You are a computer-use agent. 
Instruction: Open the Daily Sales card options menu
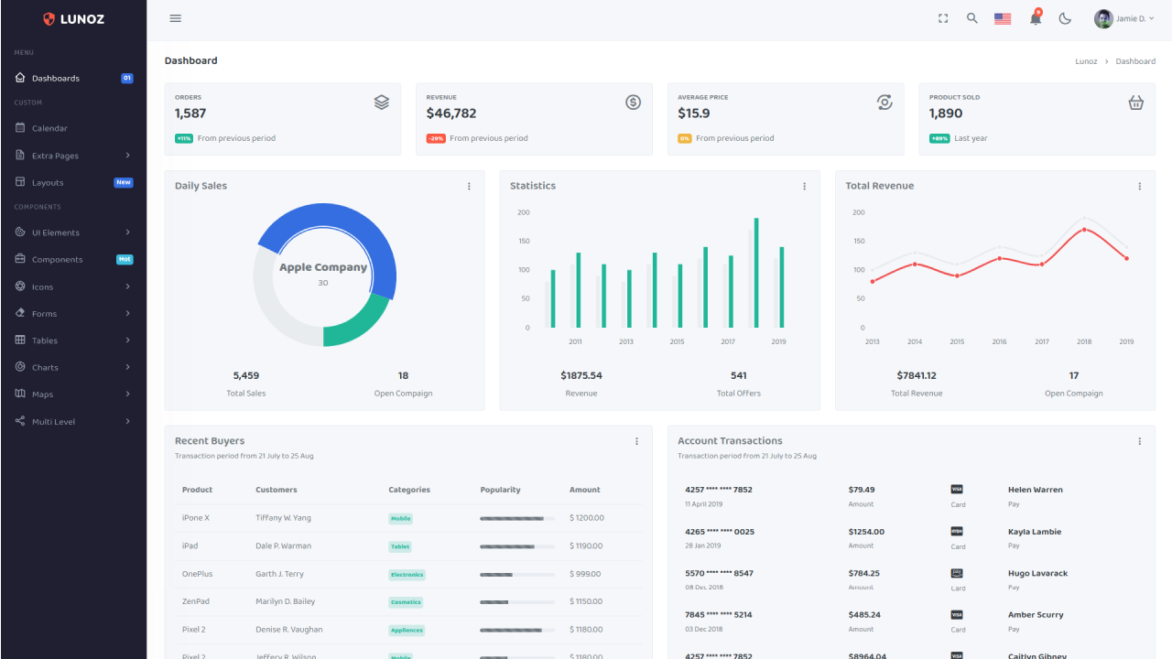tap(469, 185)
